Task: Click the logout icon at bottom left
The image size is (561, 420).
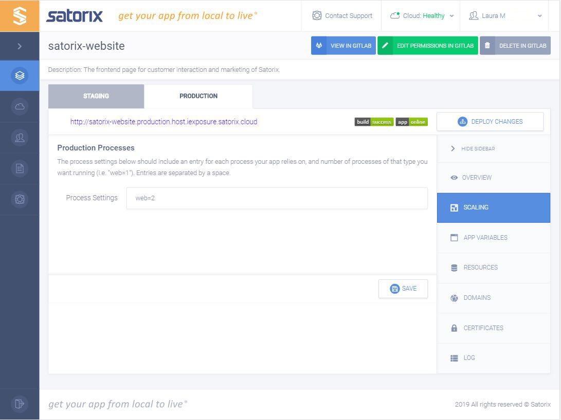Action: (20, 404)
